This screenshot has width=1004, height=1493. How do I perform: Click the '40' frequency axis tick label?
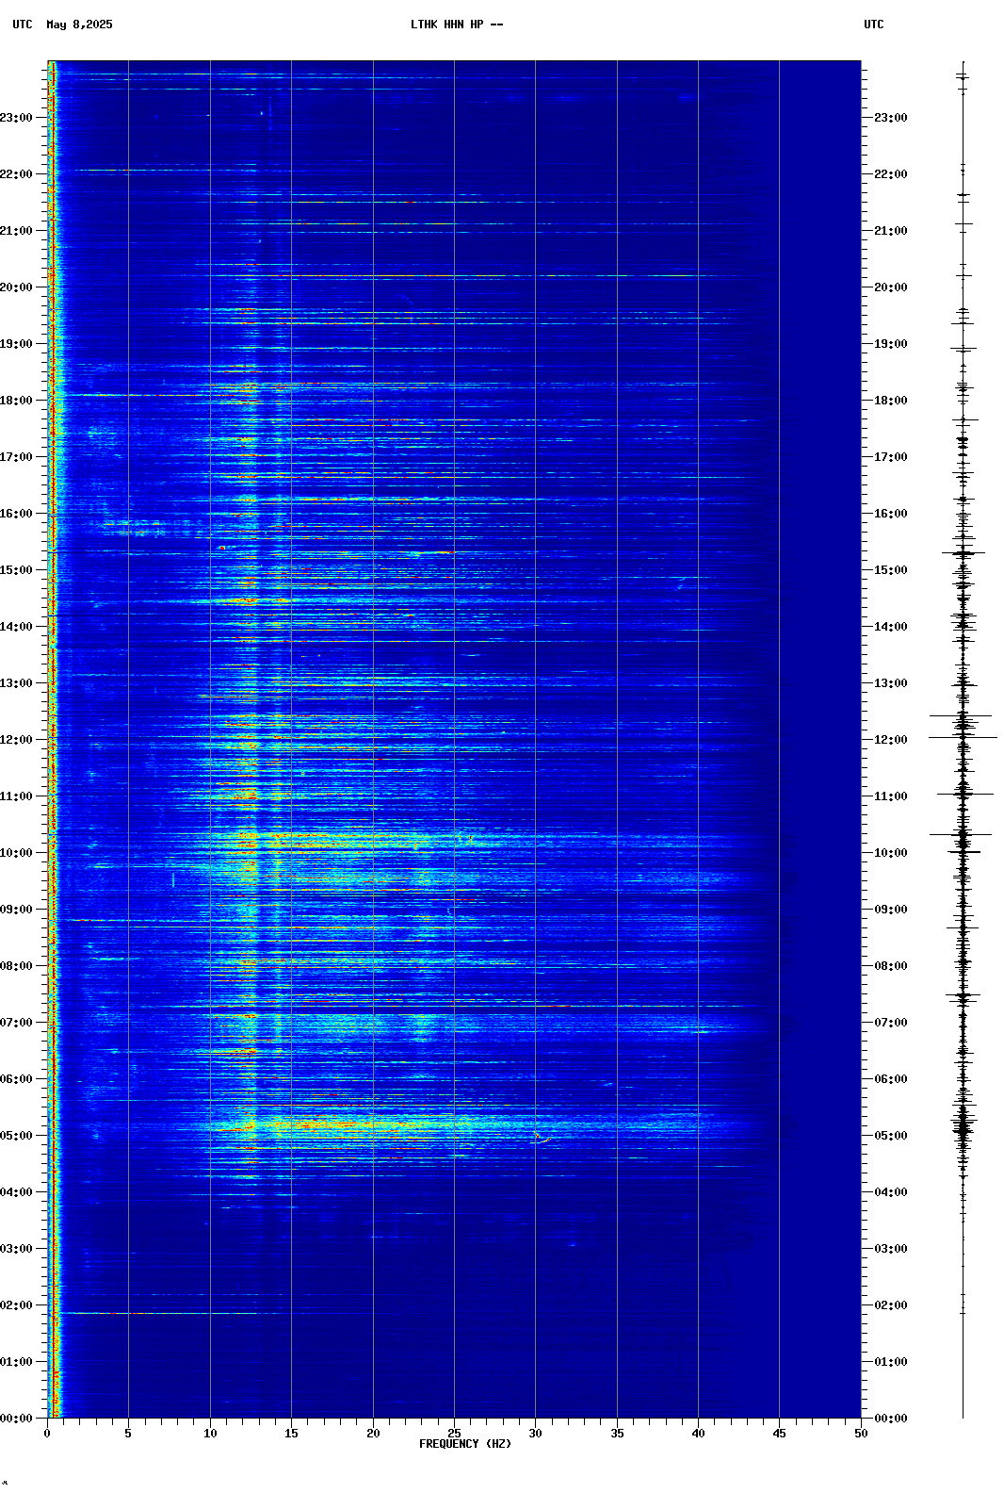click(698, 1434)
